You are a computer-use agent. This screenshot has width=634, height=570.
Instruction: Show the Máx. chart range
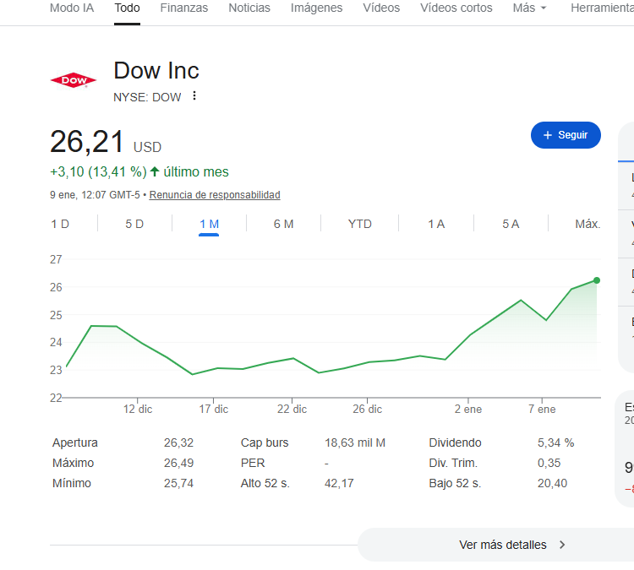[x=588, y=224]
